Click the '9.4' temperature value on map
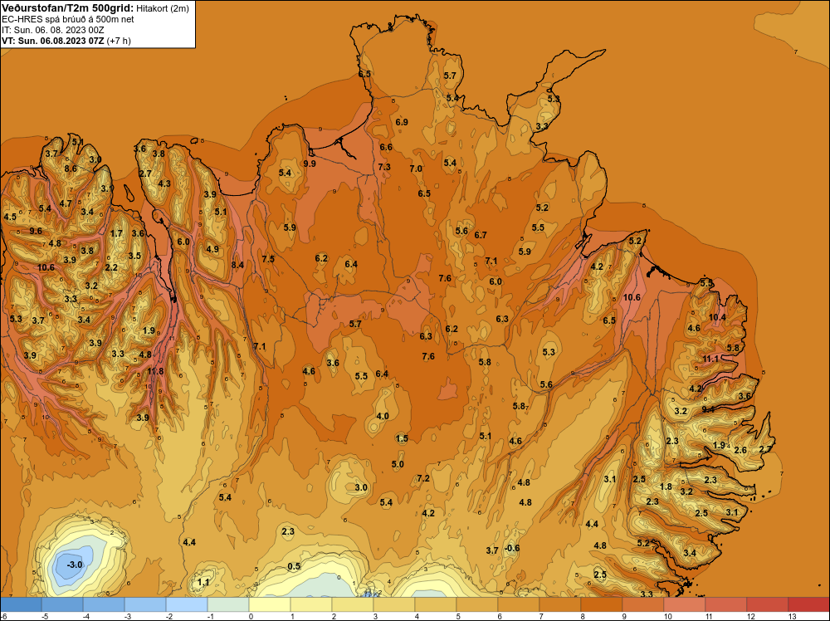This screenshot has width=830, height=621. (708, 409)
